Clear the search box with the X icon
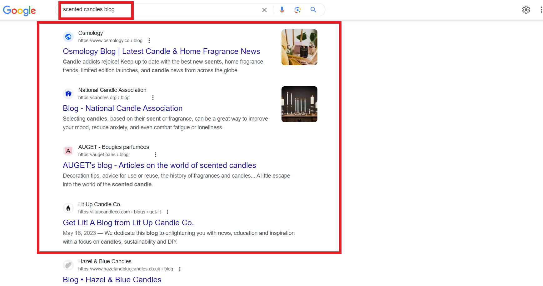543x286 pixels. coord(264,10)
